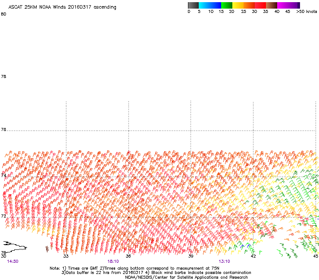Click the green 15-20 knots color band

click(227, 5)
